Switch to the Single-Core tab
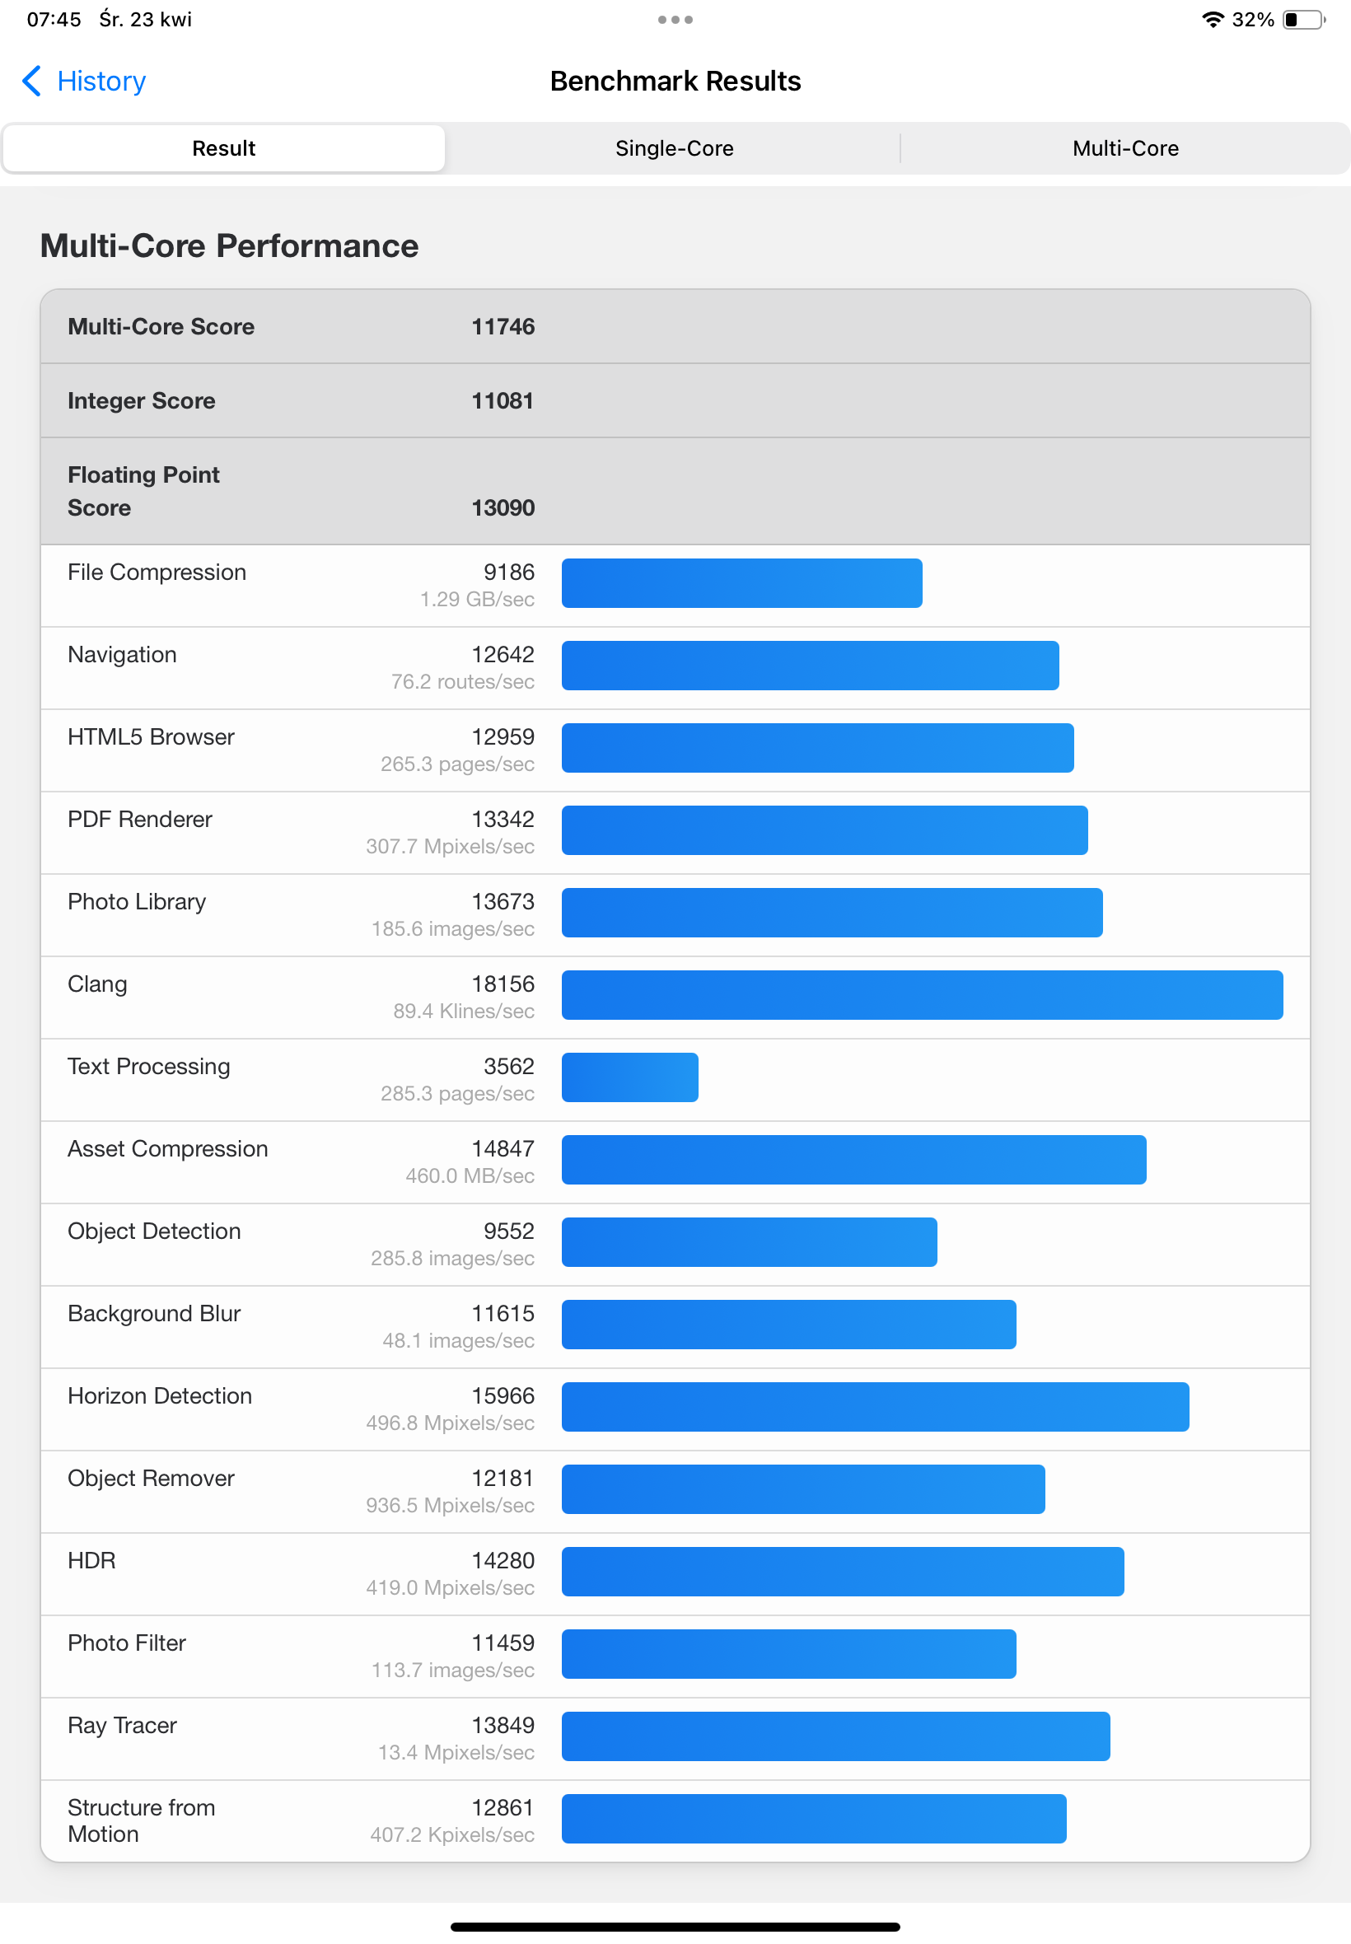This screenshot has width=1351, height=1944. (x=674, y=148)
